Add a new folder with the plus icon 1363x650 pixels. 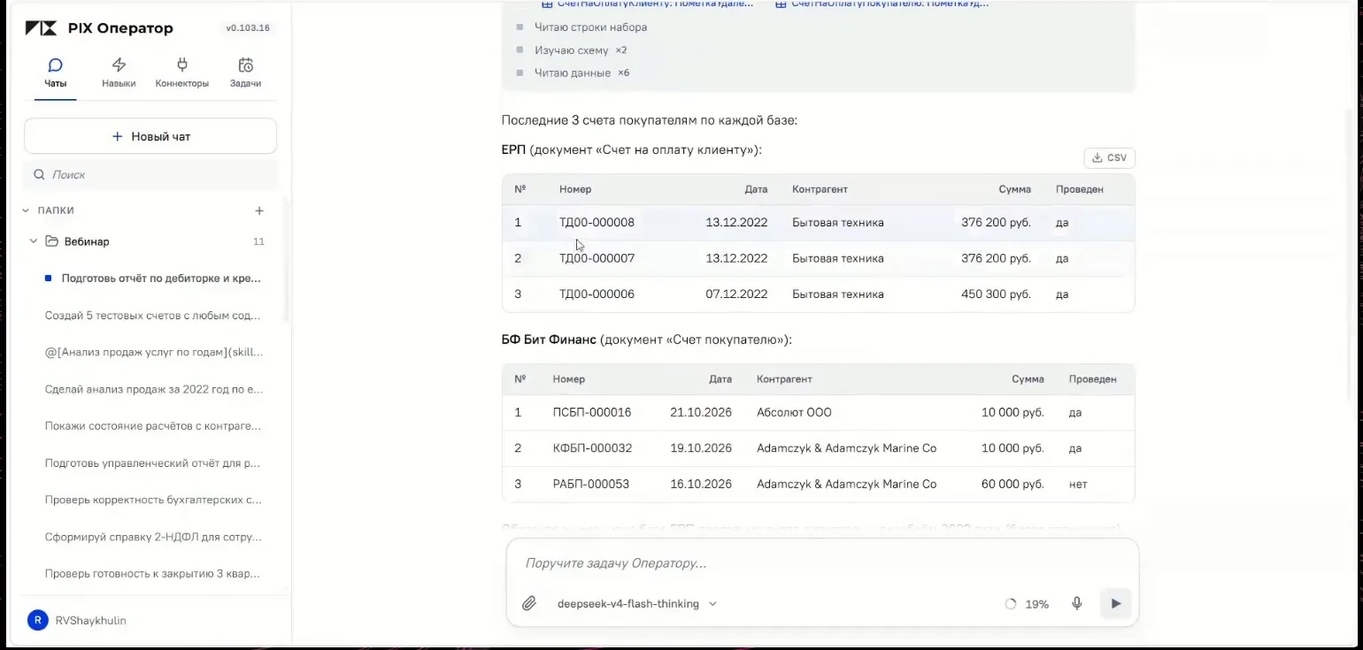(x=259, y=210)
